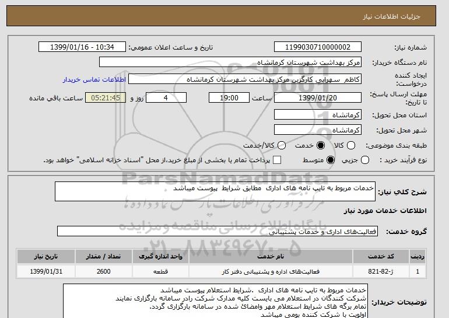Click the remaining time field 05:21:45
Screen dimensions: 449x318
tap(106, 97)
